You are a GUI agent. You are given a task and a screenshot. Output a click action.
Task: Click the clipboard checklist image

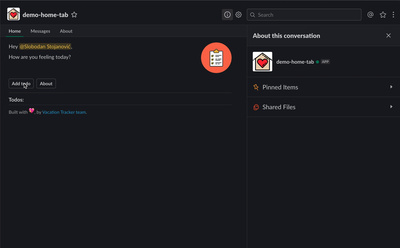(216, 58)
